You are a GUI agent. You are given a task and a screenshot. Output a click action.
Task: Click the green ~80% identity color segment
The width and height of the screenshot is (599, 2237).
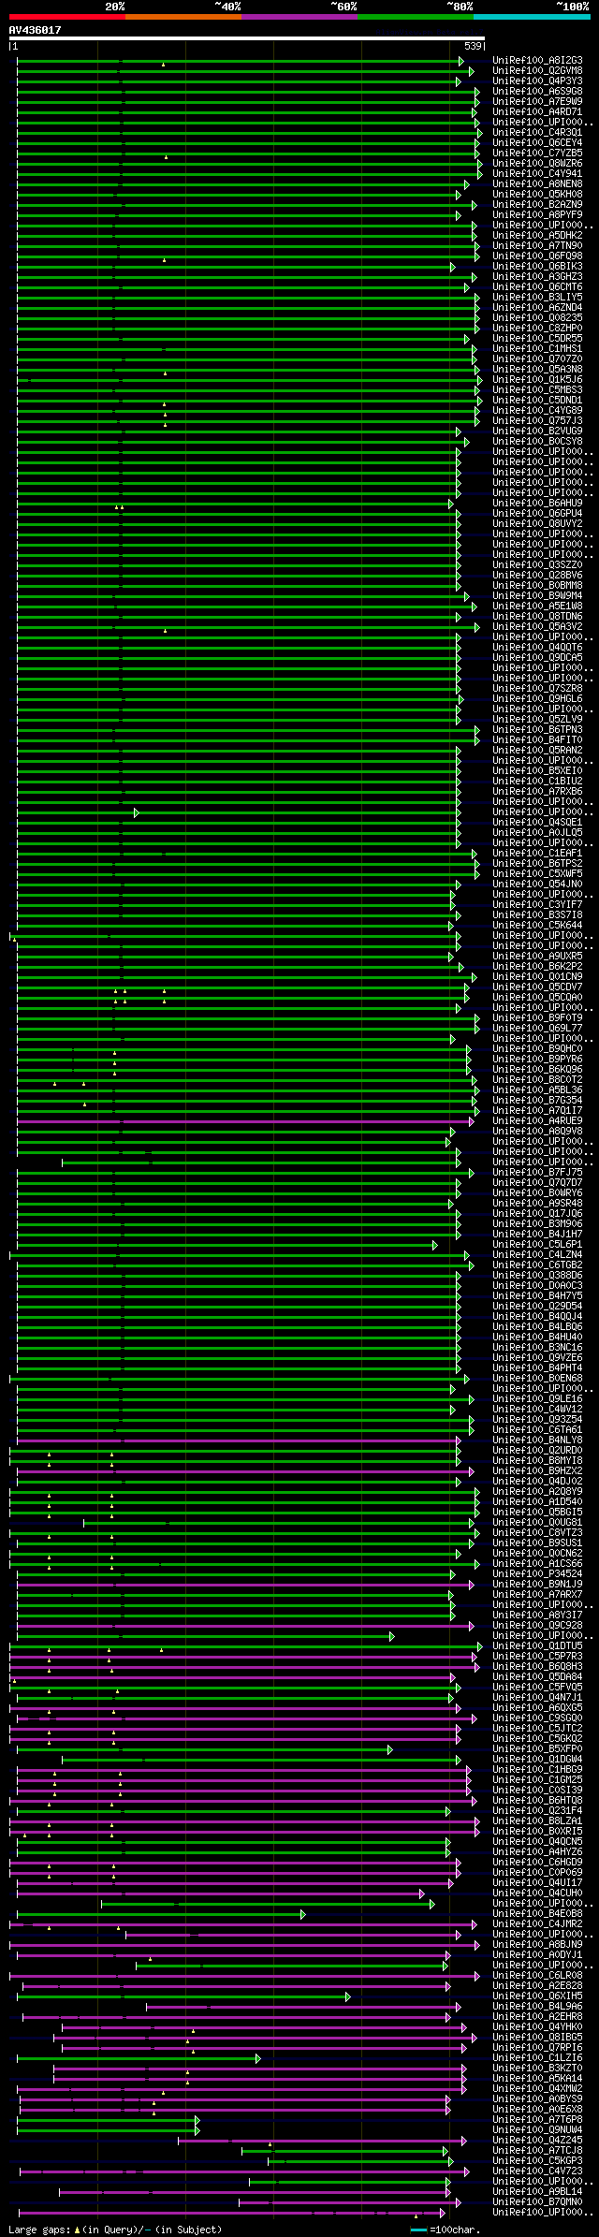click(416, 17)
